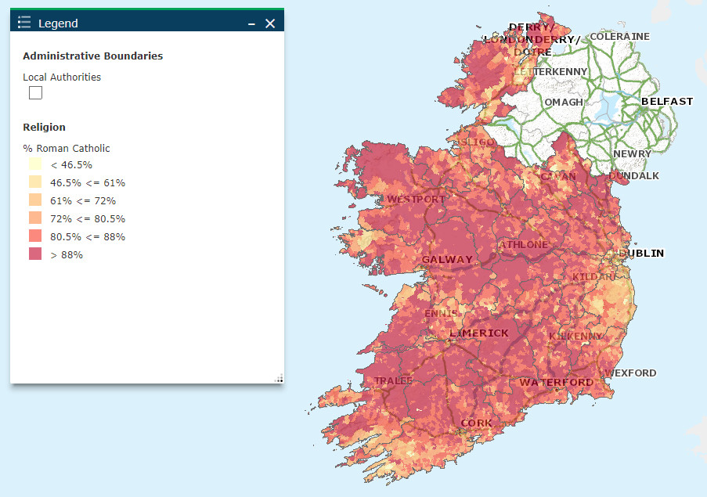Minimize the Legend panel
Screen dimensions: 707x497
pyautogui.click(x=251, y=23)
